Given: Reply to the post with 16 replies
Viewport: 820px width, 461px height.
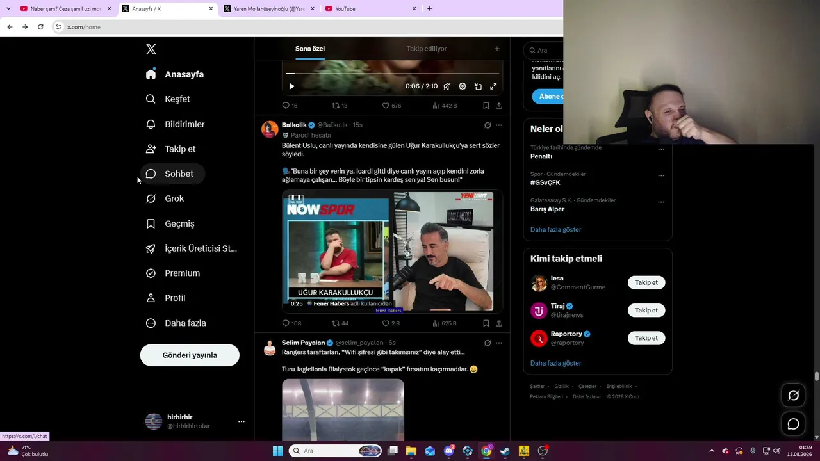Looking at the screenshot, I should pyautogui.click(x=290, y=106).
